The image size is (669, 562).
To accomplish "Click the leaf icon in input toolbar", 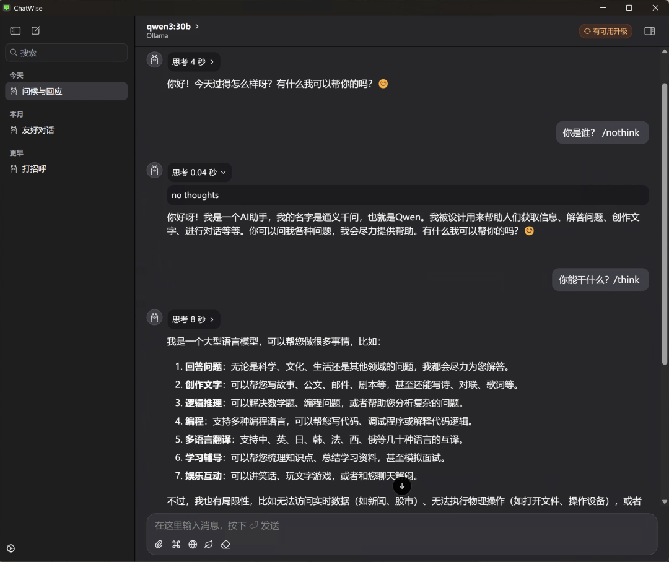I will pos(209,544).
